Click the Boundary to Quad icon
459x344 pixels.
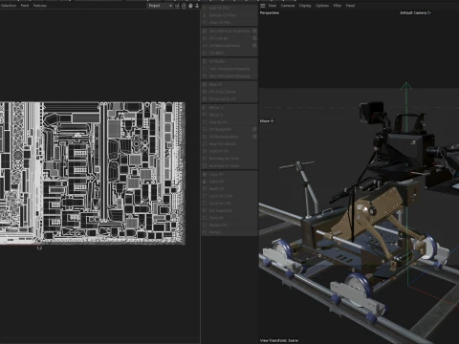click(205, 165)
